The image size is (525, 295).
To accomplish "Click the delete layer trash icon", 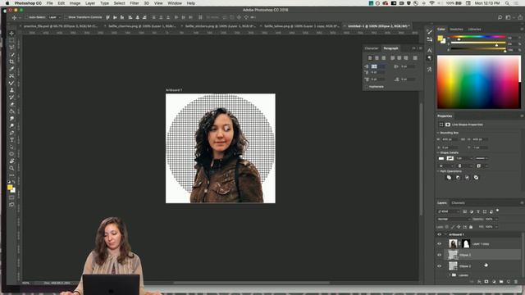I will pyautogui.click(x=516, y=282).
